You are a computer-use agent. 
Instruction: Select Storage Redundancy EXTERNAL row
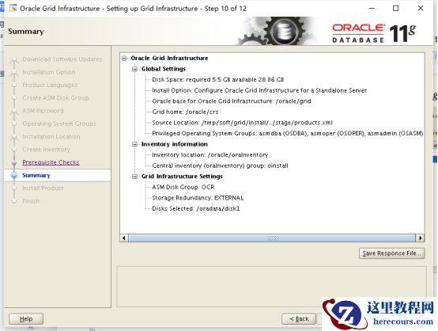(198, 198)
